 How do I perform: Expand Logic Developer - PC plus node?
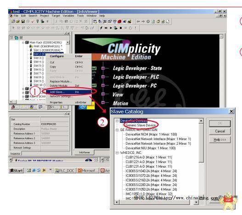pyautogui.click(x=103, y=85)
